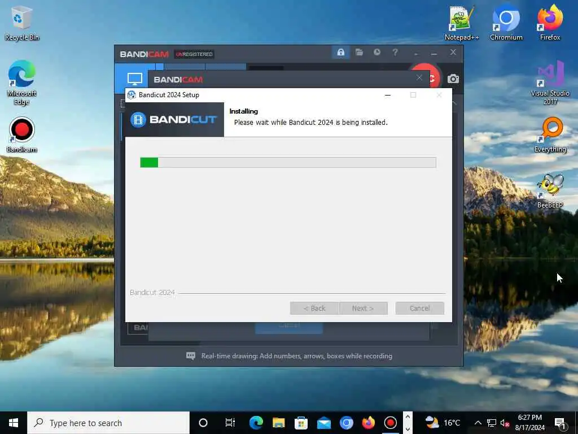The height and width of the screenshot is (434, 578).
Task: Open Firefox from taskbar
Action: (368, 423)
